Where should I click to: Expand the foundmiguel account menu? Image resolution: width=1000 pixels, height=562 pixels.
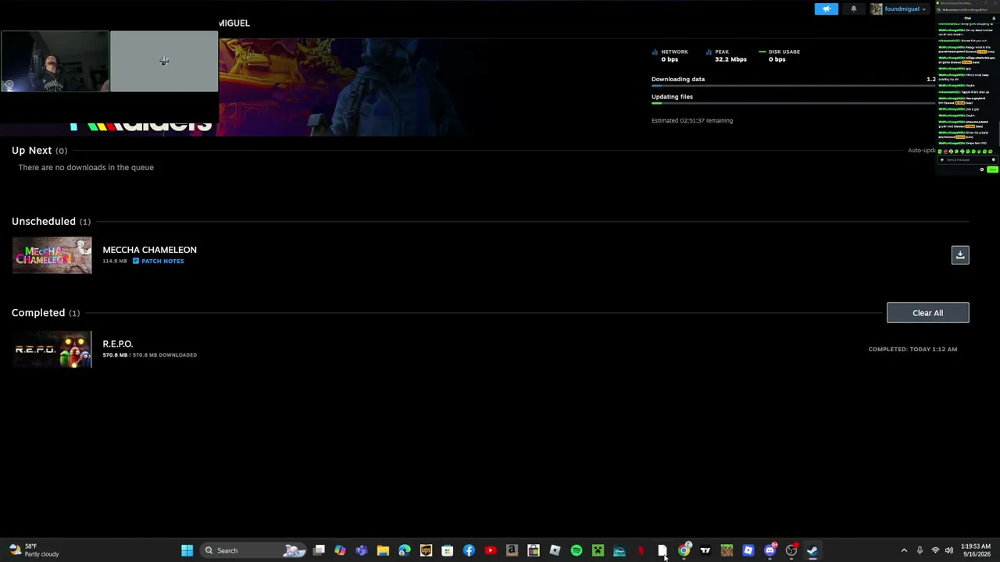(898, 9)
